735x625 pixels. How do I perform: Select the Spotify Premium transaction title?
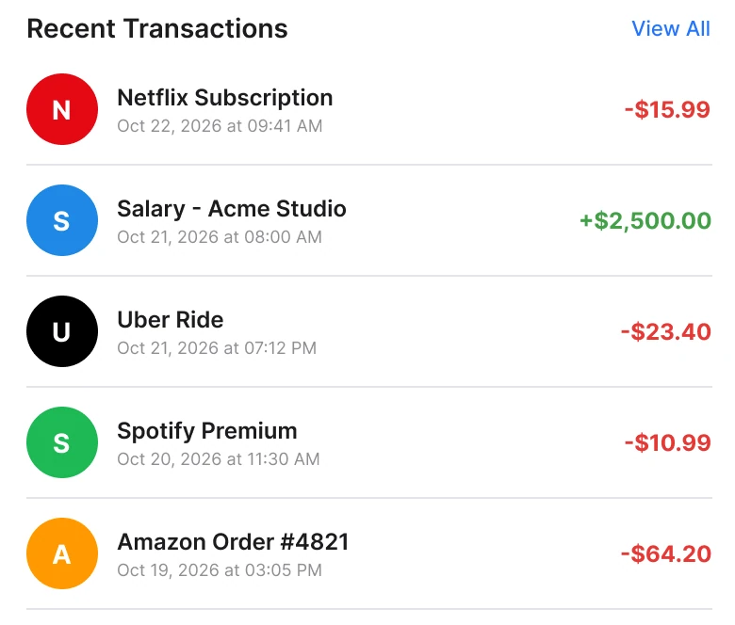pos(206,431)
